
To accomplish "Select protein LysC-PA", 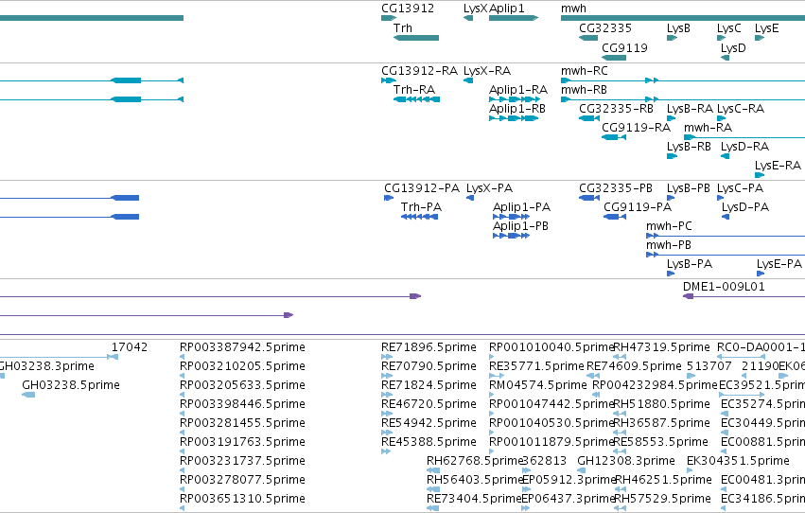I will 740,188.
